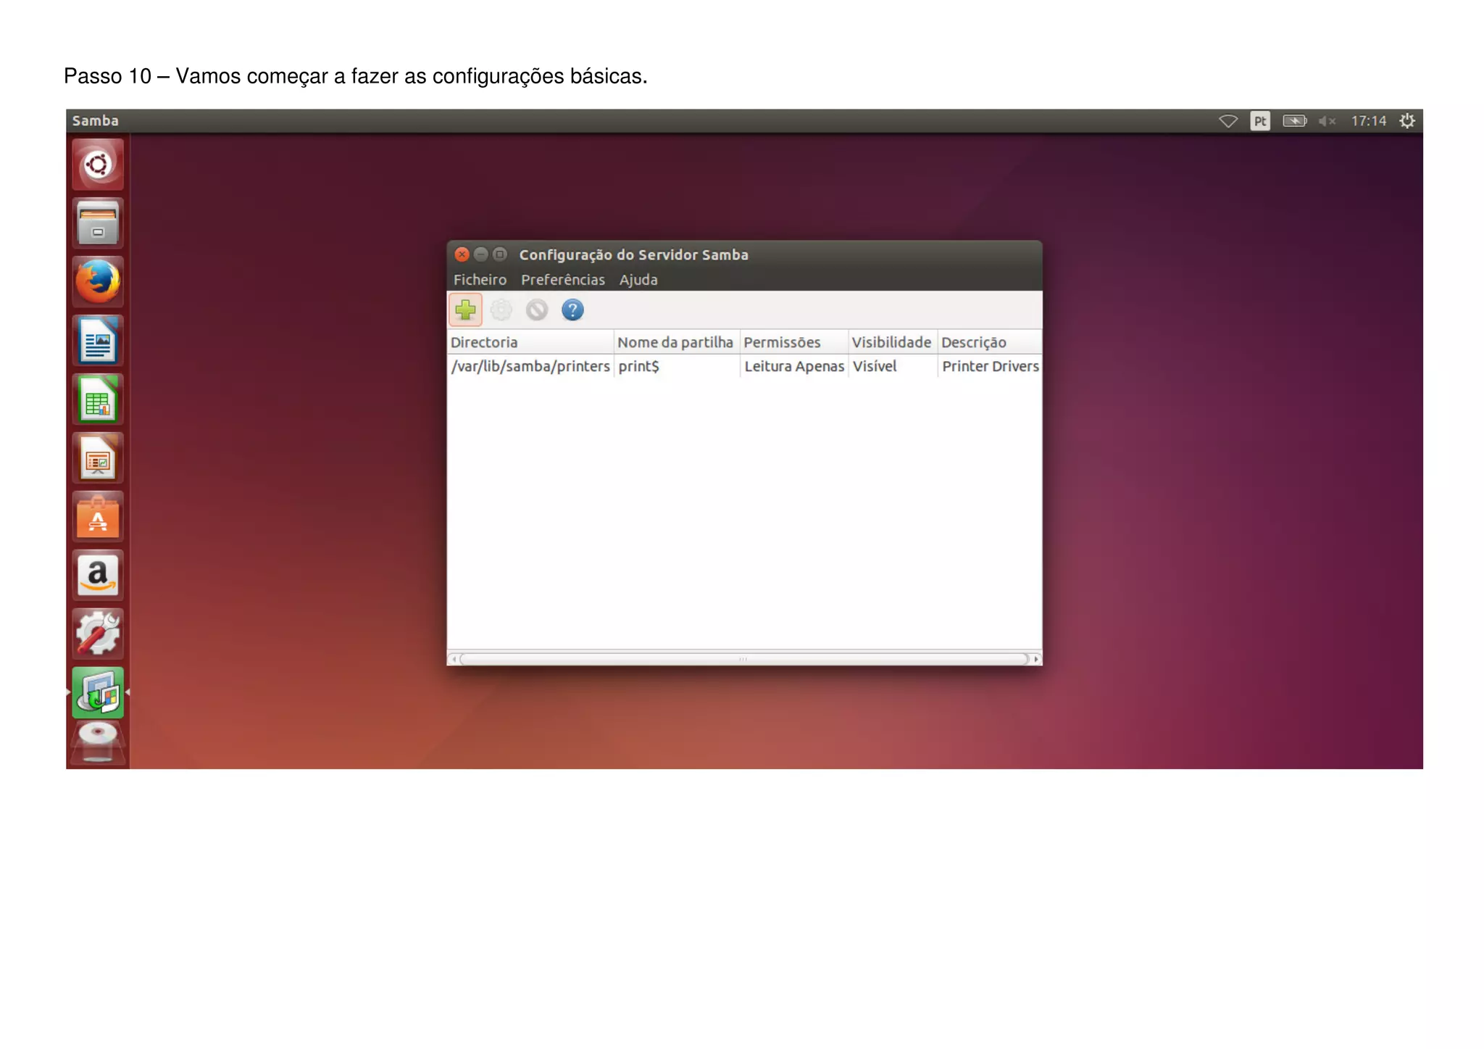Screen dimensions: 1484x1049
Task: Open the Ajuda menu
Action: (x=638, y=280)
